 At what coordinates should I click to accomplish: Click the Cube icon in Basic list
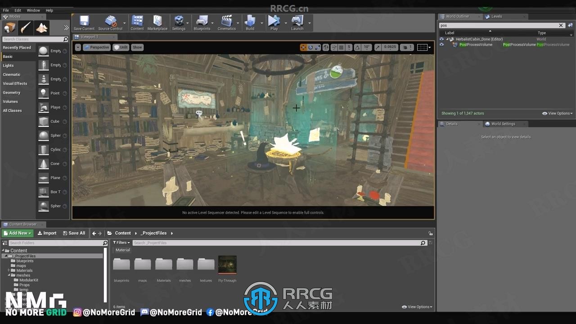click(x=43, y=121)
